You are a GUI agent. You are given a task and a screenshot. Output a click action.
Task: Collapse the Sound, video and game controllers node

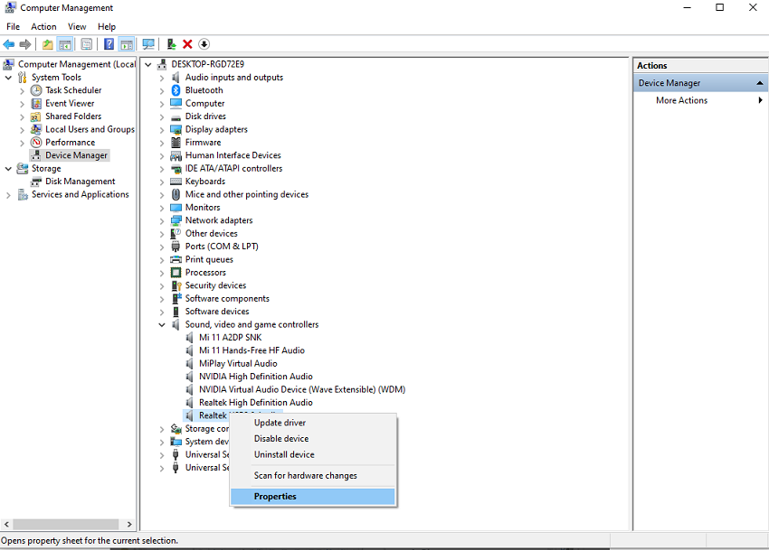point(163,324)
